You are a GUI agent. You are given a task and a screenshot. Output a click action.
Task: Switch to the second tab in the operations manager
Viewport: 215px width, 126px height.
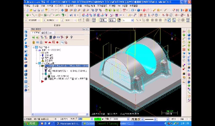44,33
